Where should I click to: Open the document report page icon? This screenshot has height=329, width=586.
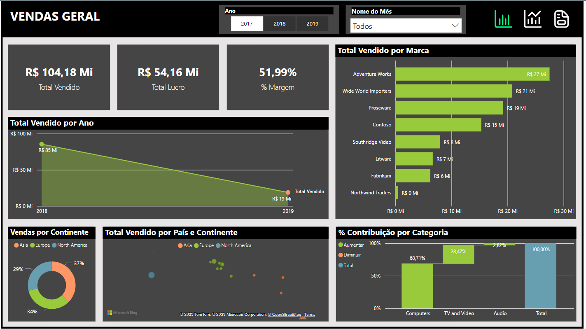click(x=561, y=19)
